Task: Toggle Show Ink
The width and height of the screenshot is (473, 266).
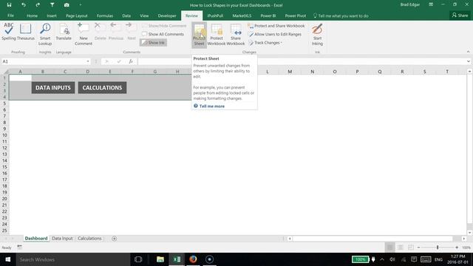Action: 153,43
